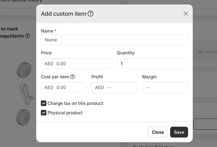Click the Margin field
217x147 pixels.
coord(165,88)
